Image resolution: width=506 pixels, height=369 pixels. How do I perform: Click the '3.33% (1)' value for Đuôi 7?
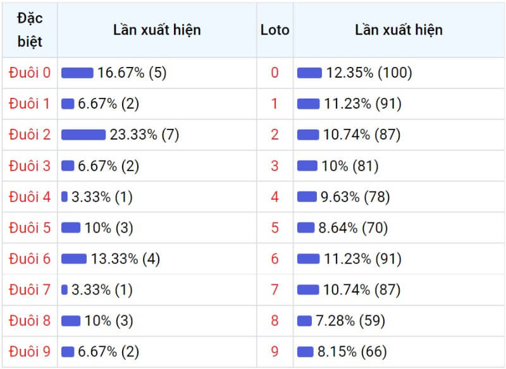click(102, 289)
